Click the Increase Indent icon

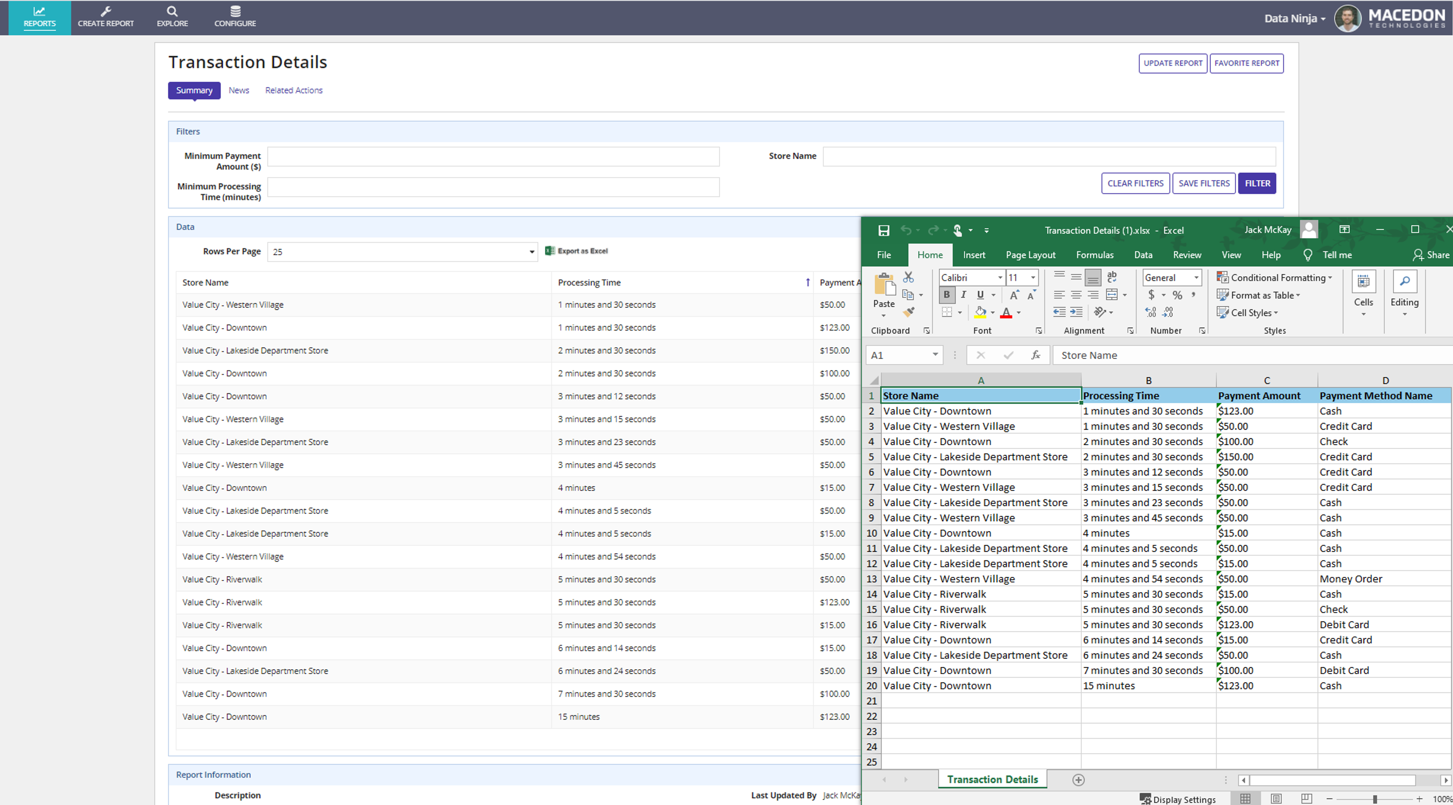[x=1076, y=312]
